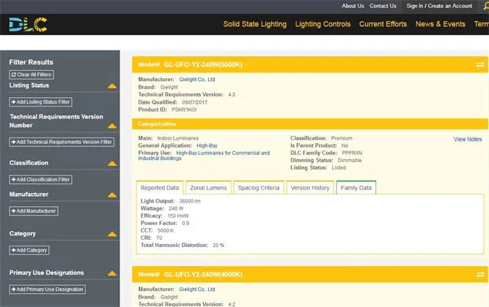Collapse the Category filter section
The image size is (489, 307).
coord(112,235)
